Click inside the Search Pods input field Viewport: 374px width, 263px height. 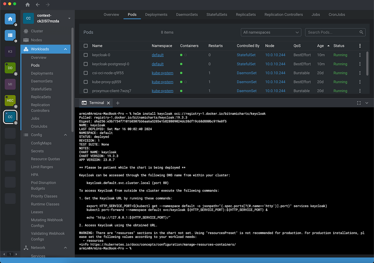click(330, 32)
